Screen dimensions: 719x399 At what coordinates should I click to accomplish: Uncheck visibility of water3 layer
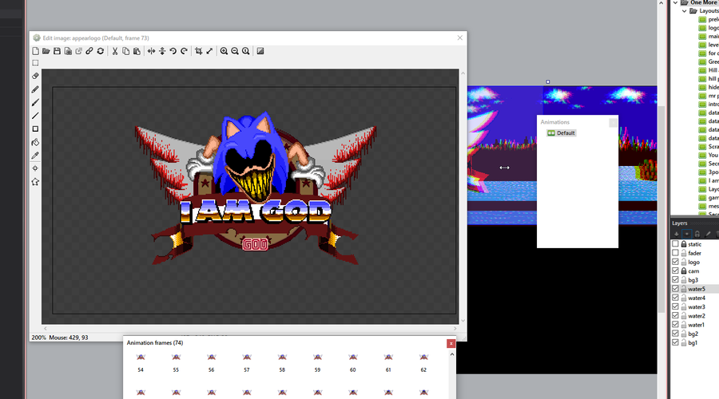(x=675, y=307)
